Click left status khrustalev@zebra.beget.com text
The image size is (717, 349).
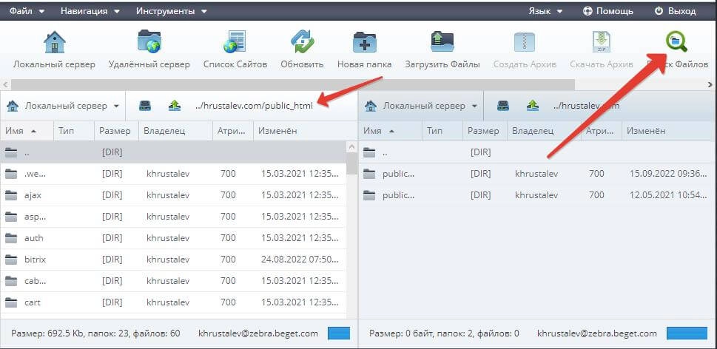258,333
